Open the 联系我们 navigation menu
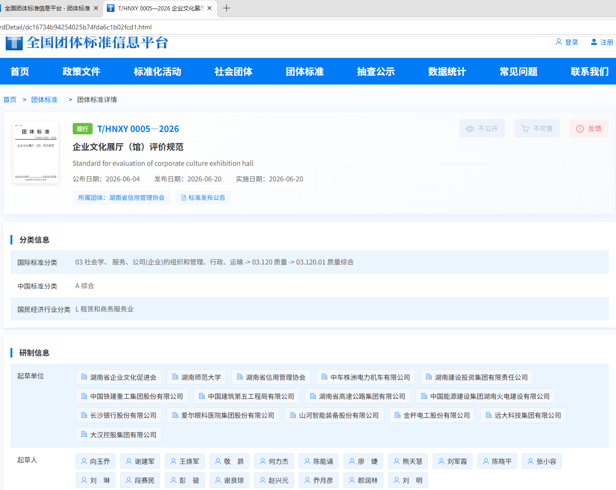 point(589,72)
